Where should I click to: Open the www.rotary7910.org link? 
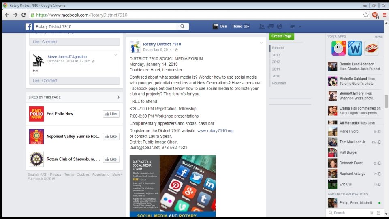click(x=215, y=131)
